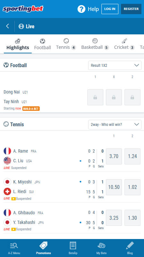Select odds 1.02 for L. Riedi
Screen dimensions: 144x257
coord(132,187)
